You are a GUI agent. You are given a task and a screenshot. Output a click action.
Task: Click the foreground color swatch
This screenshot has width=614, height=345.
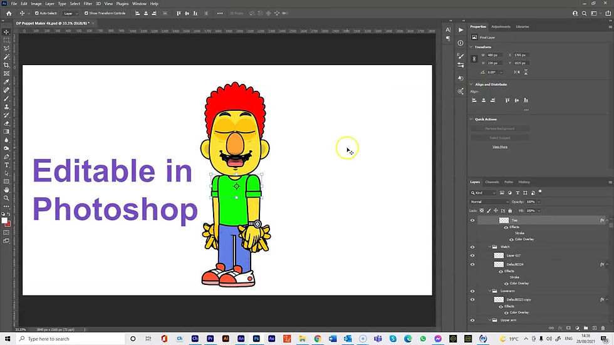coord(5,220)
